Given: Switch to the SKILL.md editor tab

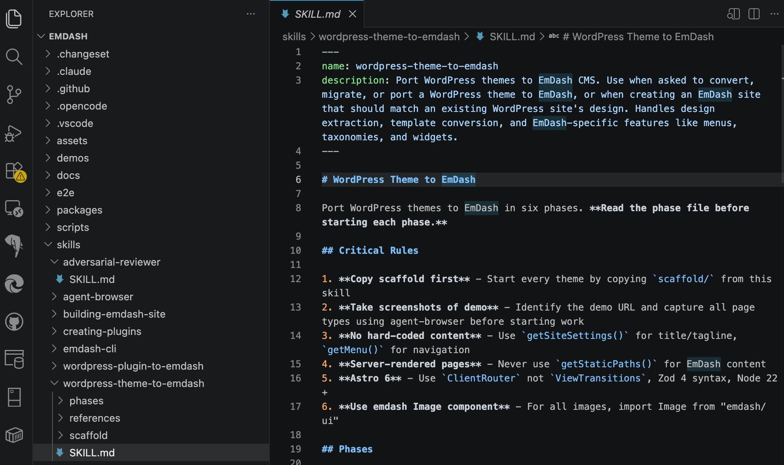Looking at the screenshot, I should pyautogui.click(x=317, y=14).
